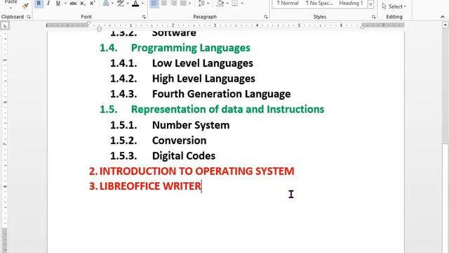Screen dimensions: 449x253
Task: Click the 'Software' line
Action: click(174, 33)
